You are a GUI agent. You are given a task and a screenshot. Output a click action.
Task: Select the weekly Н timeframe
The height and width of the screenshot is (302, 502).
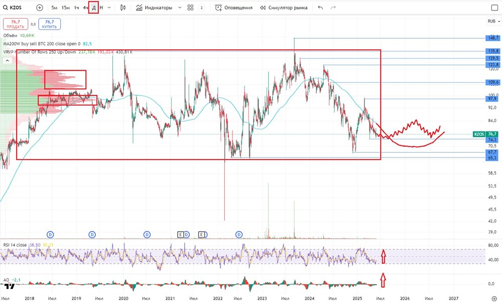pos(101,8)
